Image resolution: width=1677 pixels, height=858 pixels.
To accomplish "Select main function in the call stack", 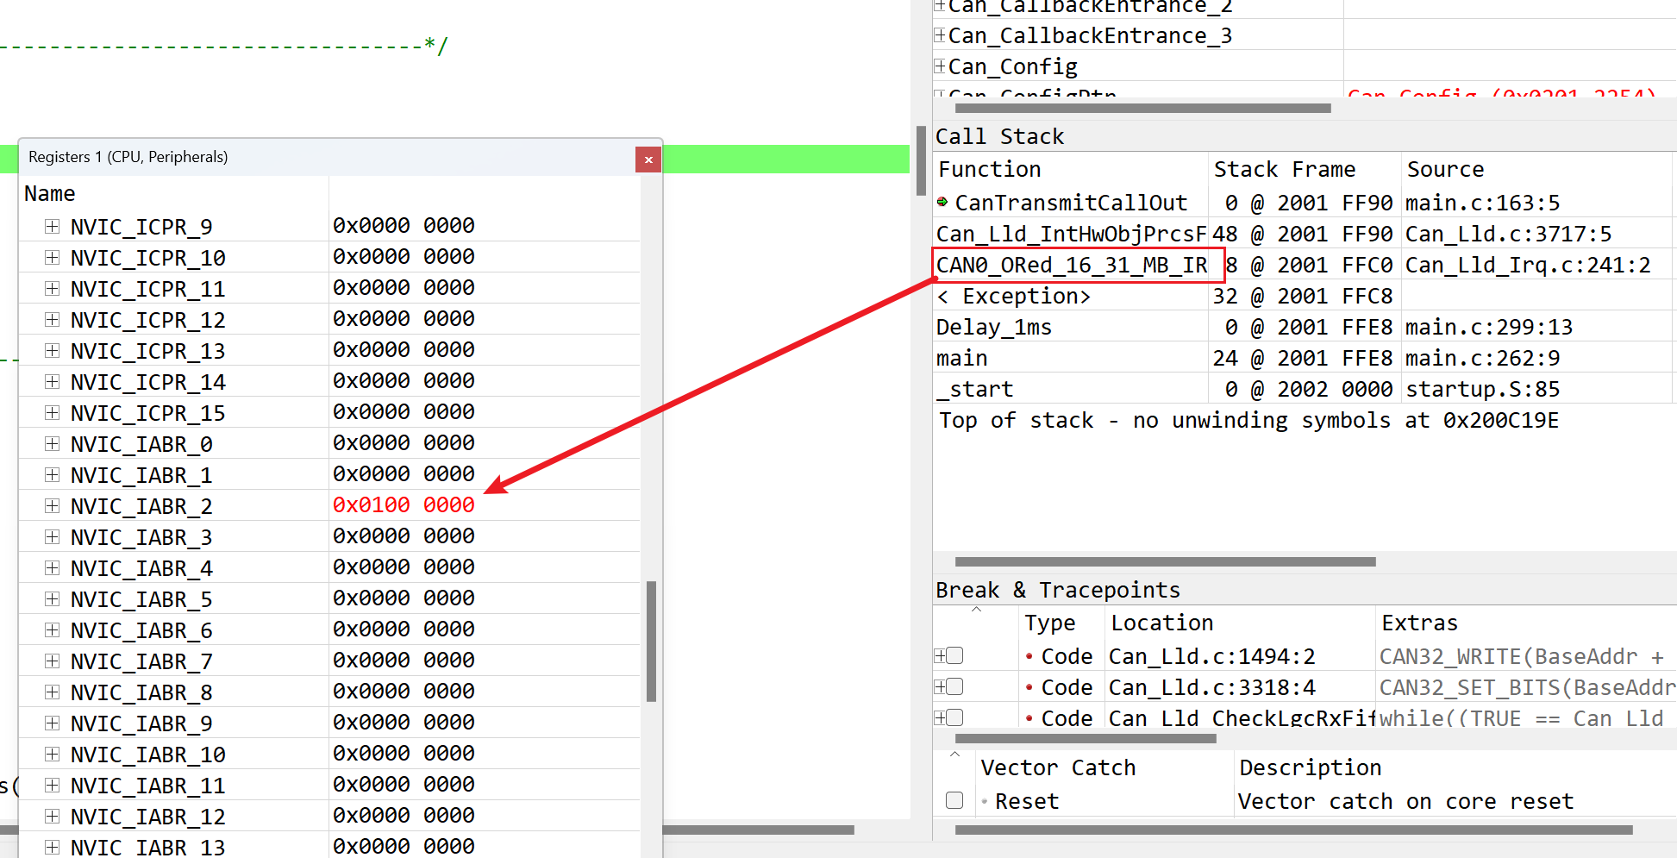I will [962, 358].
